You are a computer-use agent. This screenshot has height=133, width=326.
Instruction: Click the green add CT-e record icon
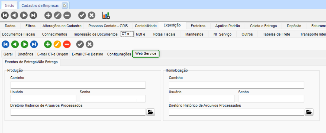pos(48,44)
